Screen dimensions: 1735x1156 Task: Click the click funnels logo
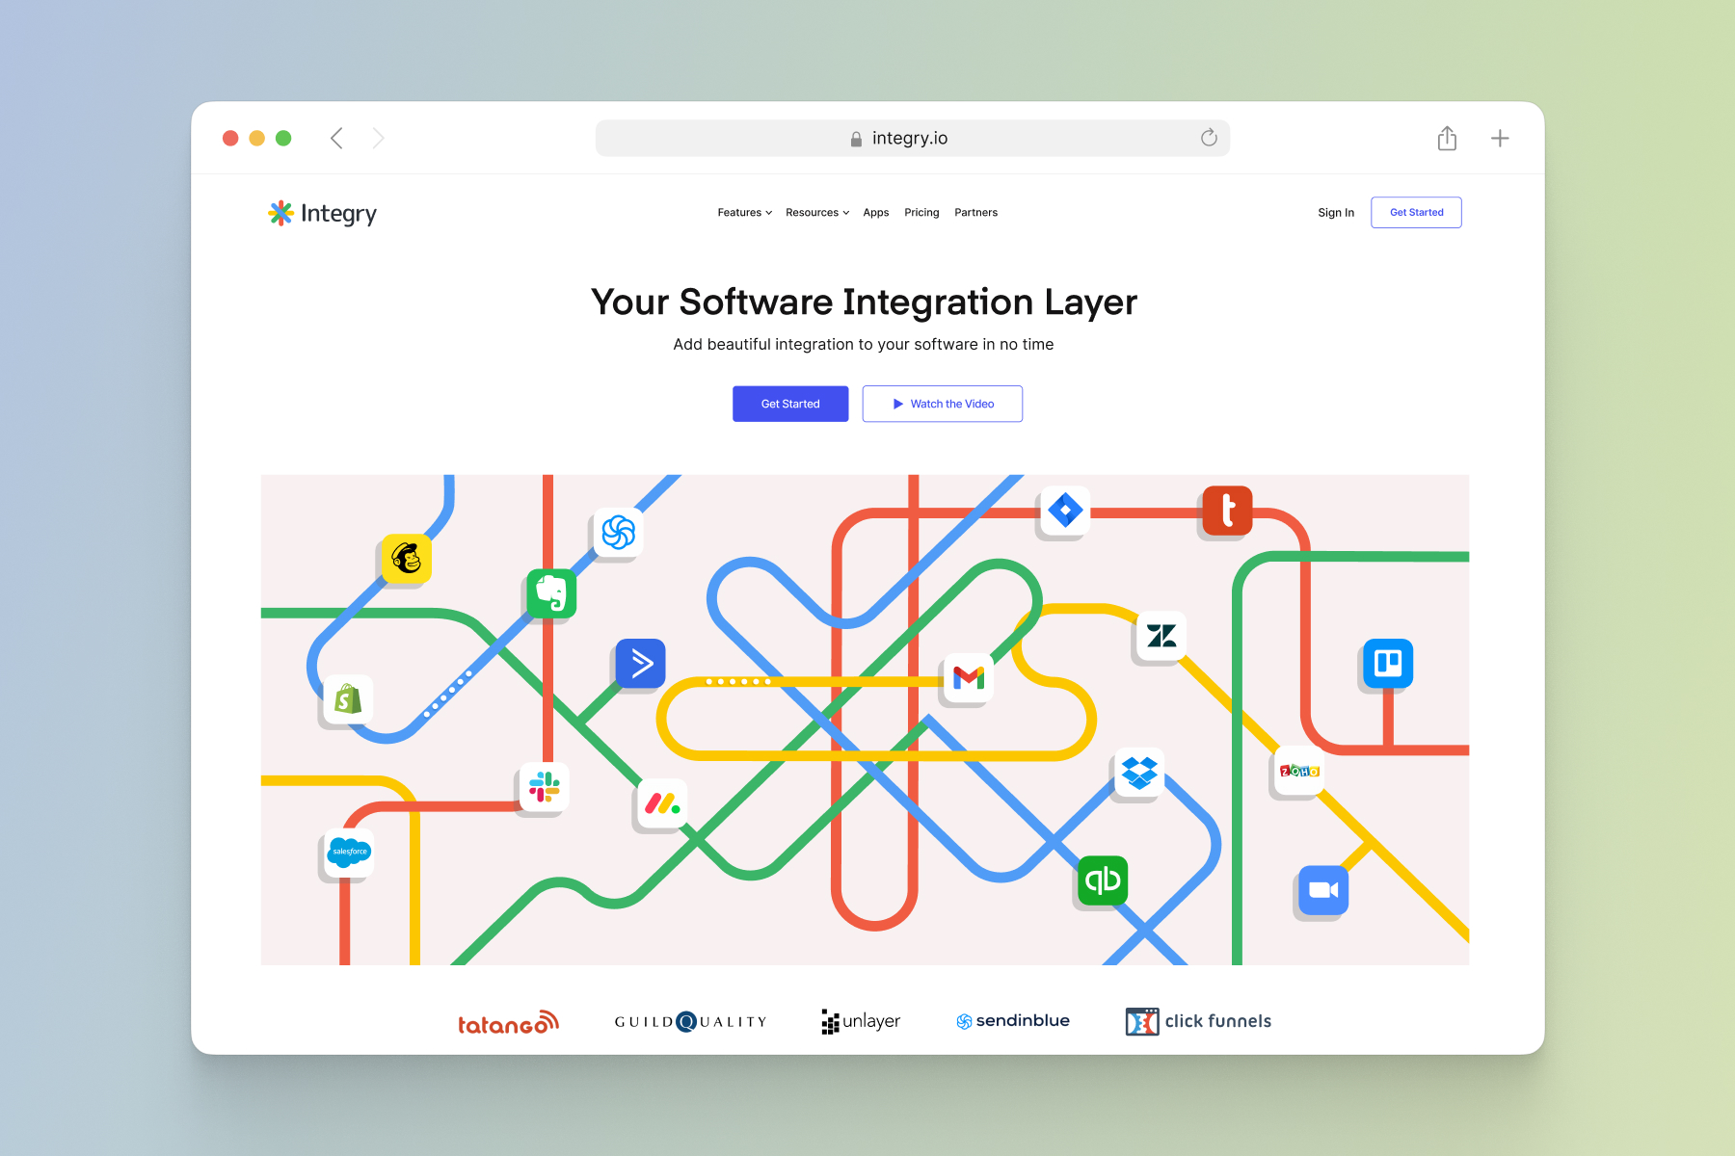point(1198,1021)
